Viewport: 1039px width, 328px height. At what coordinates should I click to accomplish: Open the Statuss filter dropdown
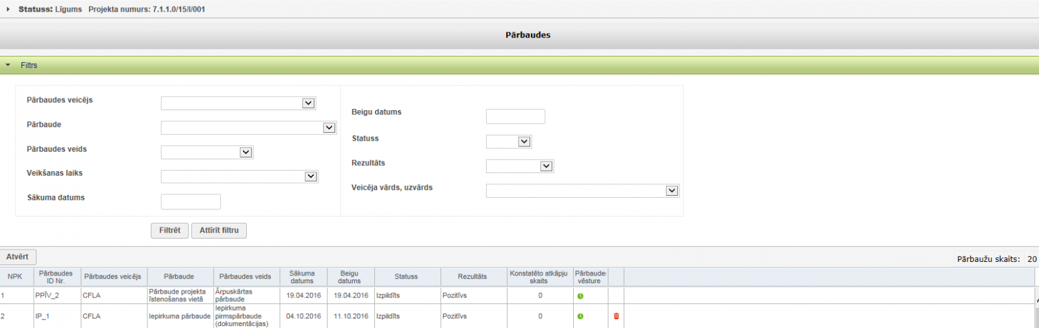point(509,142)
